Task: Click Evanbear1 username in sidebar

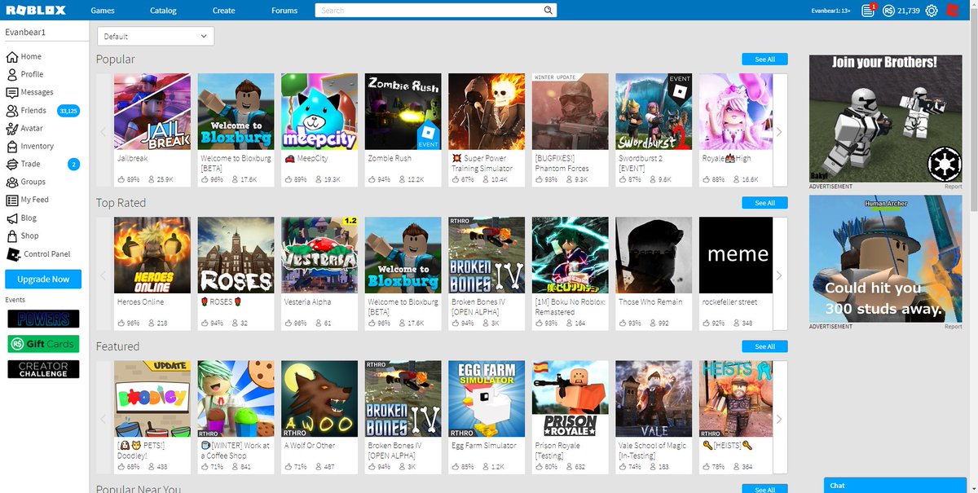Action: [x=25, y=32]
